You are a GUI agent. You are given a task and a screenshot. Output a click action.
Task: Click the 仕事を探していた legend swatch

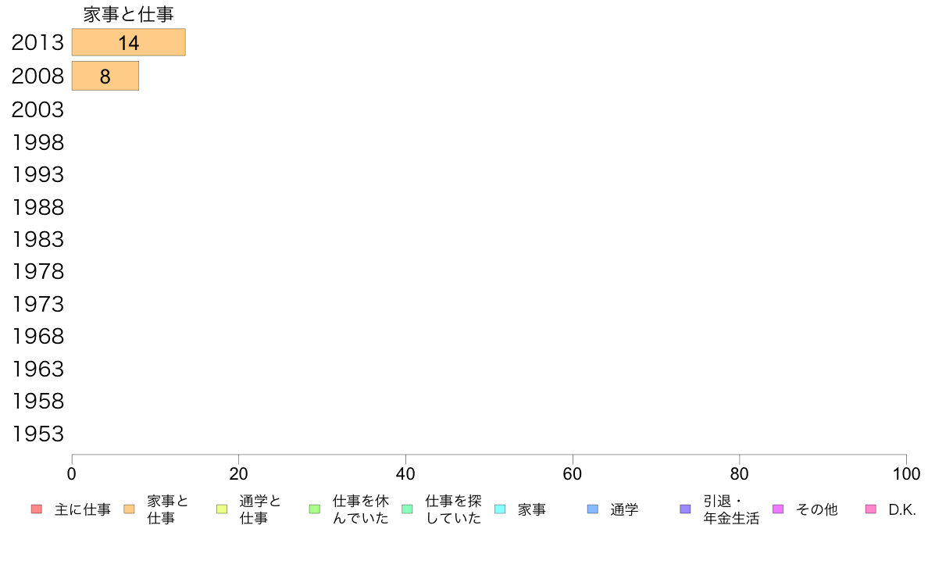point(407,509)
